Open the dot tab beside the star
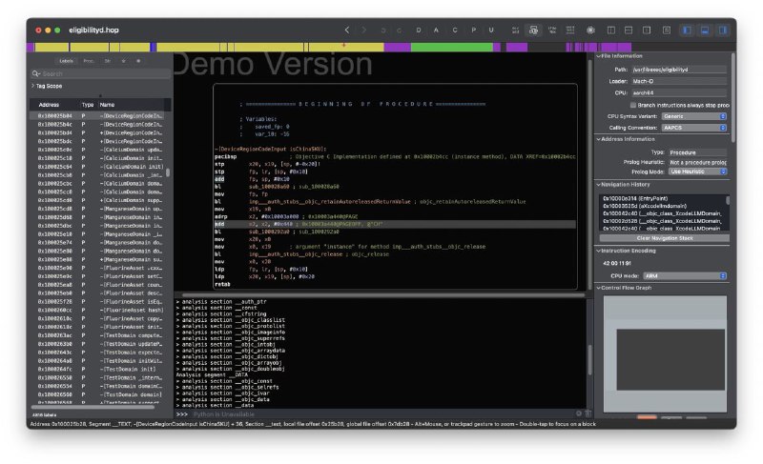 point(138,61)
